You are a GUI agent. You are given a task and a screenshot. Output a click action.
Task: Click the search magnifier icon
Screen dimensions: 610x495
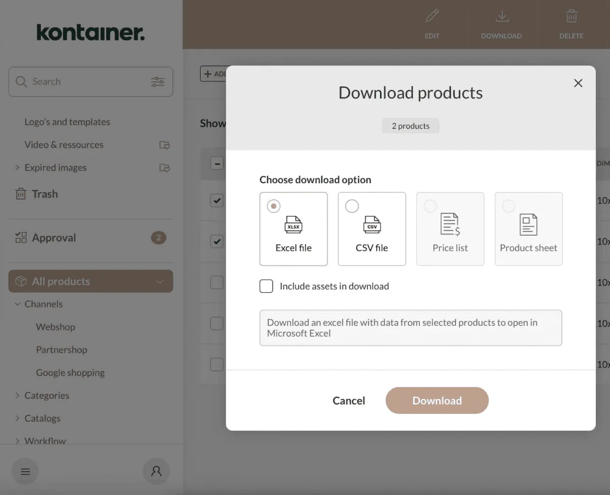[x=21, y=81]
